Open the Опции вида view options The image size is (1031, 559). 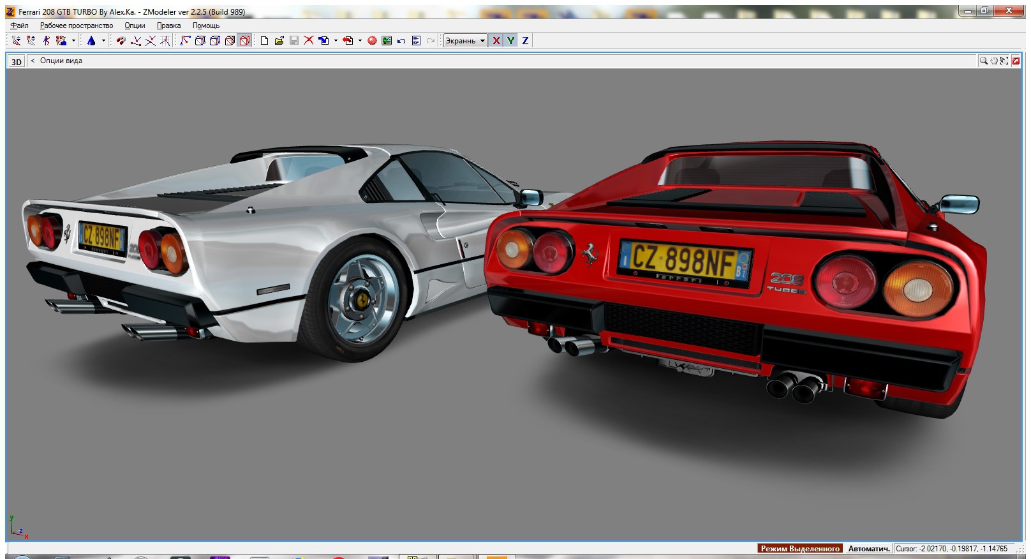(61, 61)
